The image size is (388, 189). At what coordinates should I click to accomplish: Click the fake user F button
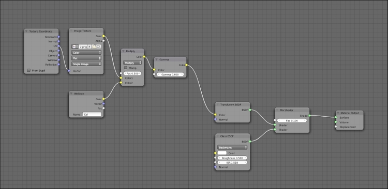[x=89, y=46]
